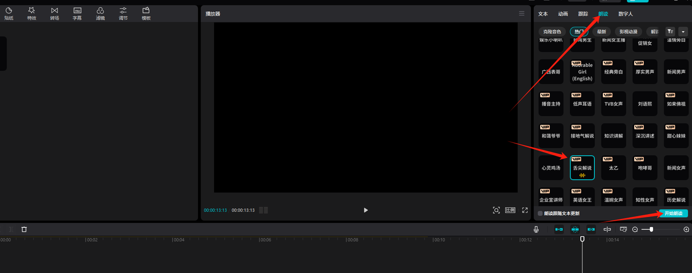Open the 滤镜 filters panel
Screen dimensions: 692x273
click(100, 13)
